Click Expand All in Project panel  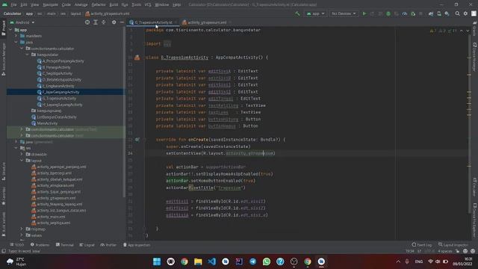click(x=96, y=22)
